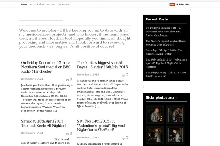The height and width of the screenshot is (146, 220).
Task: Open post title 'The North's biggest soul All Dayer'
Action: 102,65
